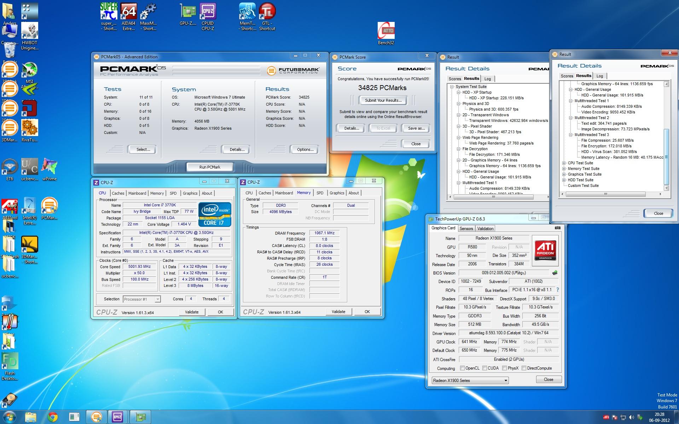Enable the CUDA checkbox in GPU-Z
This screenshot has height=424, width=679.
(484, 368)
